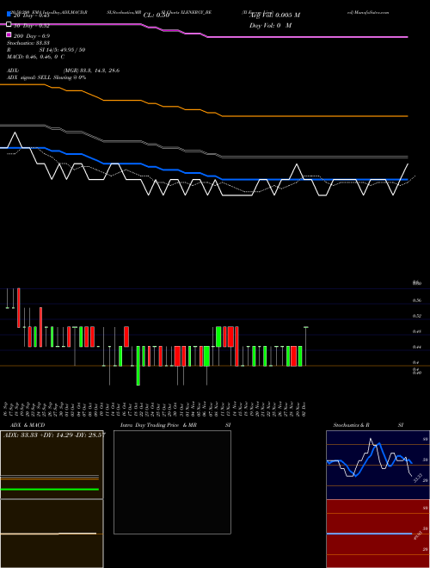Select the Day Vol: 0 M text
430x568 pixels.
click(270, 25)
